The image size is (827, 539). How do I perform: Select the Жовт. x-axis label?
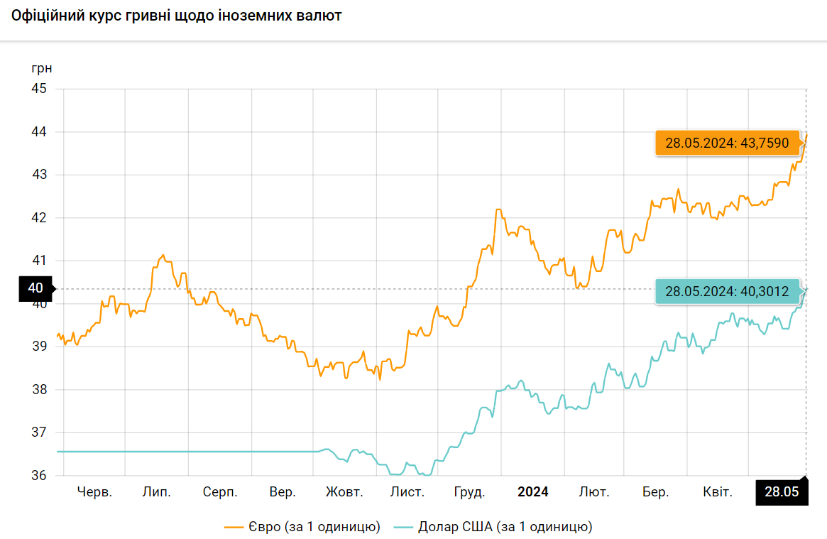pos(344,492)
